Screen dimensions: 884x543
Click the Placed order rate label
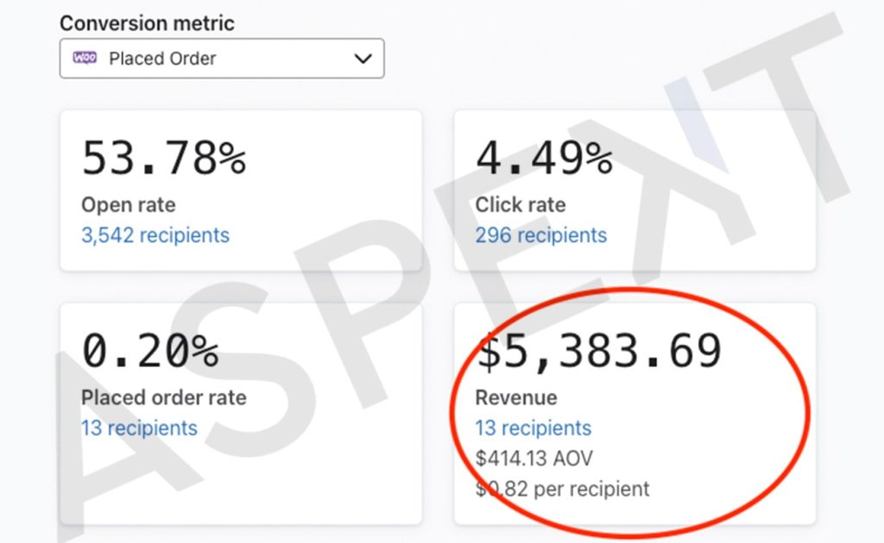pyautogui.click(x=163, y=398)
